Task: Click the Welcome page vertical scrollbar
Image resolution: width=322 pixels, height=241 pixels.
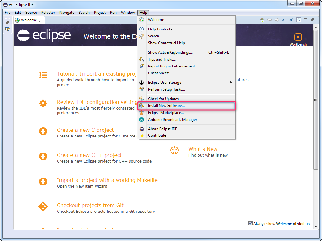Action: click(x=316, y=100)
